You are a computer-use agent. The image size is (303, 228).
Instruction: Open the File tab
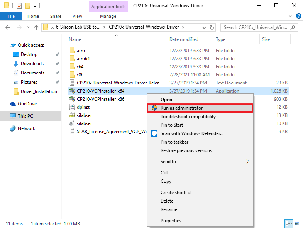click(11, 16)
